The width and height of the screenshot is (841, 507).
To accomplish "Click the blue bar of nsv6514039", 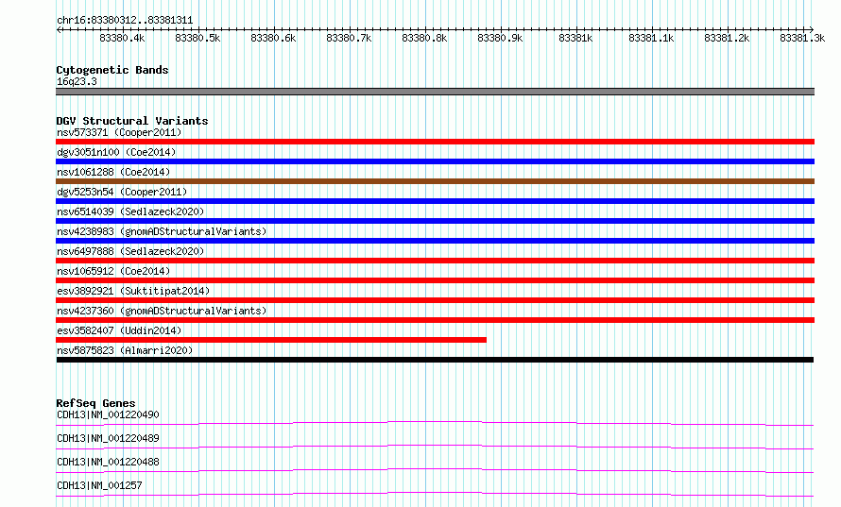I will coord(435,221).
